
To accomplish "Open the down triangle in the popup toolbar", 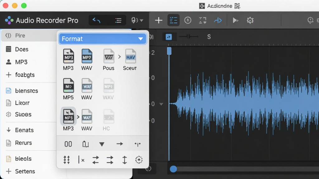I will tap(102, 144).
